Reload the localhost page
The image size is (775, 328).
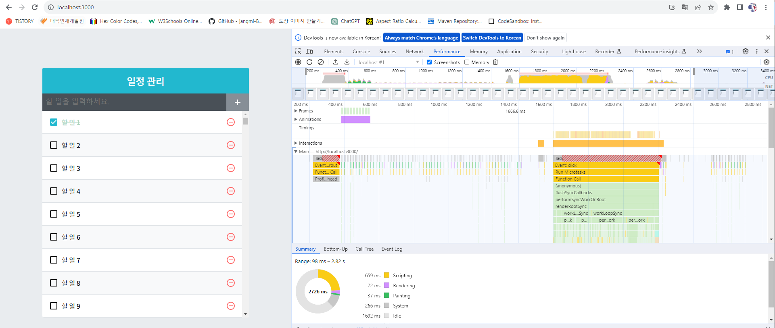click(x=35, y=7)
